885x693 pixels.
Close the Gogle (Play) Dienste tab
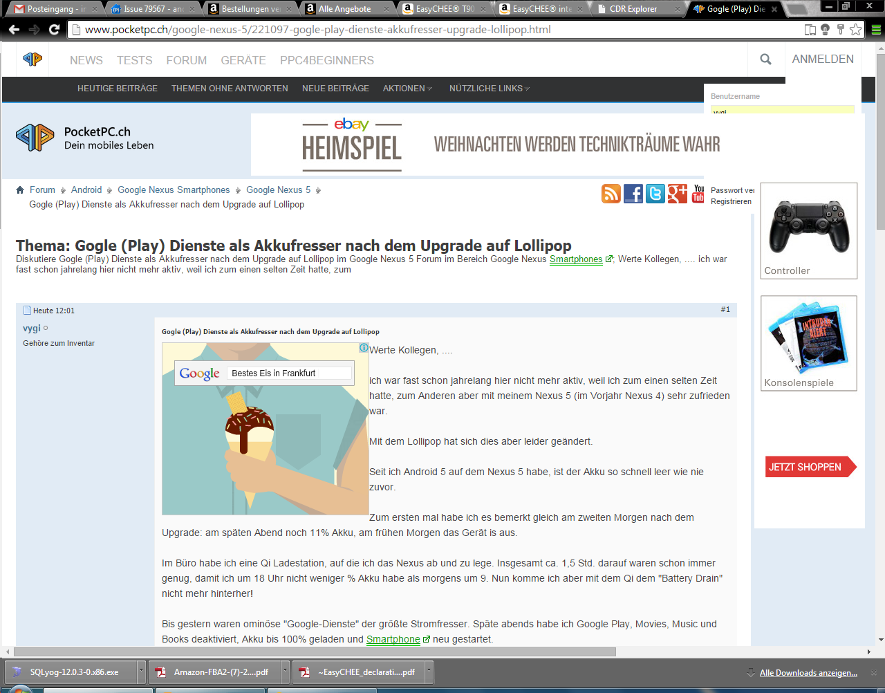click(x=774, y=9)
